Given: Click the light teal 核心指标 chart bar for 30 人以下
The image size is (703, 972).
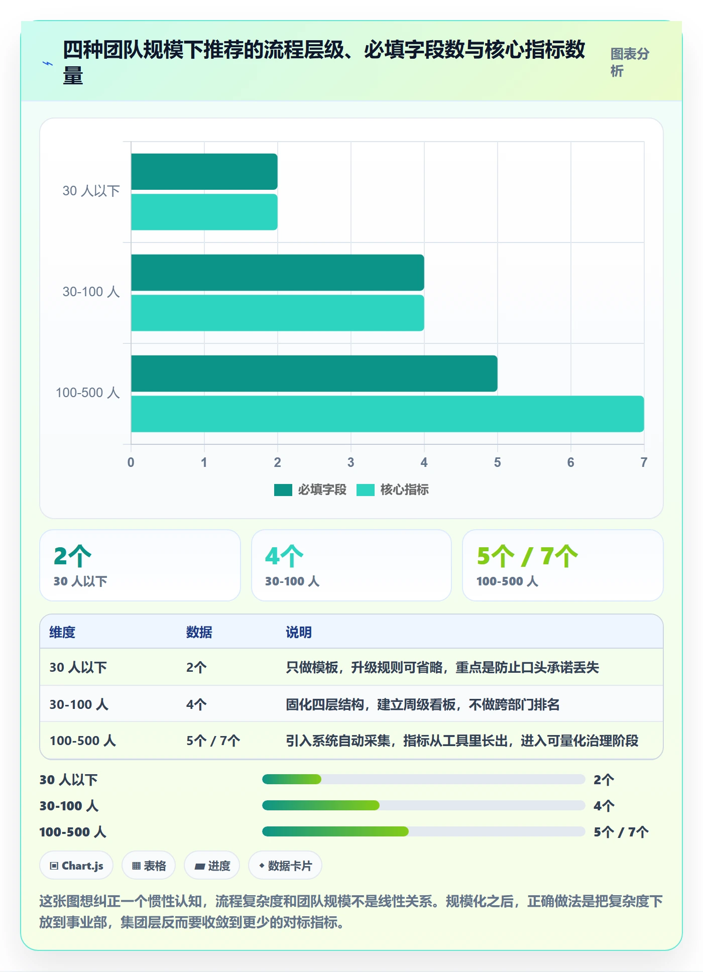Looking at the screenshot, I should click(x=204, y=212).
